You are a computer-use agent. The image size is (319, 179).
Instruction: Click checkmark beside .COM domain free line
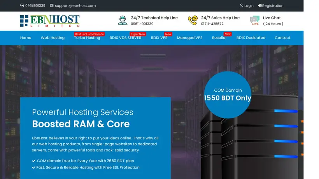pyautogui.click(x=33, y=161)
